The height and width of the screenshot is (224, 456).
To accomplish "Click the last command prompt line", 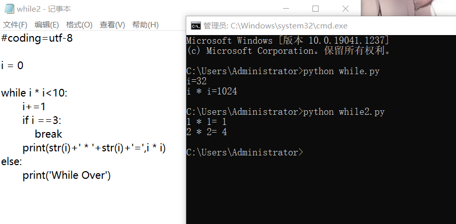I will pos(244,152).
